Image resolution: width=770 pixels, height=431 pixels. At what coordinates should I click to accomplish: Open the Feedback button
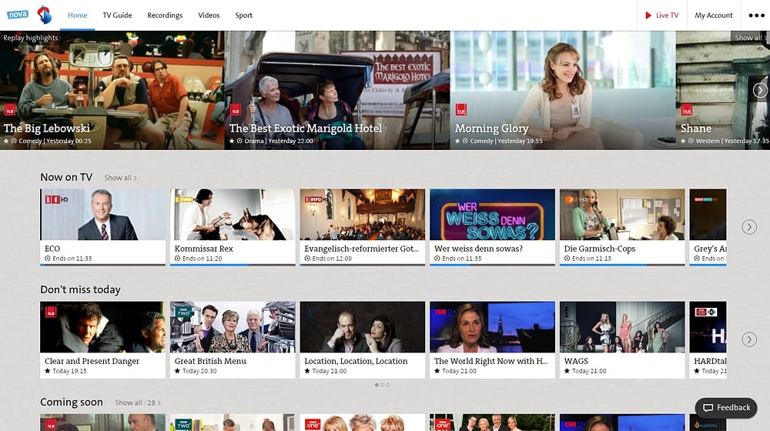pyautogui.click(x=726, y=408)
